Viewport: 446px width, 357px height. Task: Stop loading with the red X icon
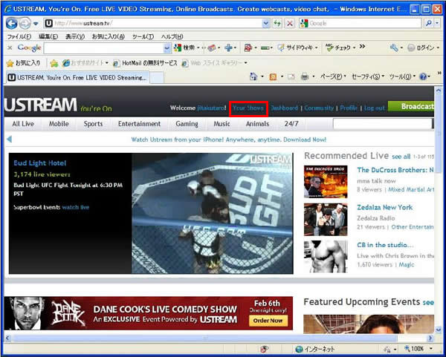tap(290, 23)
